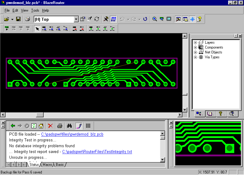This screenshot has height=175, width=244.
Task: Click the Redo arrow icon
Action: (134, 19)
